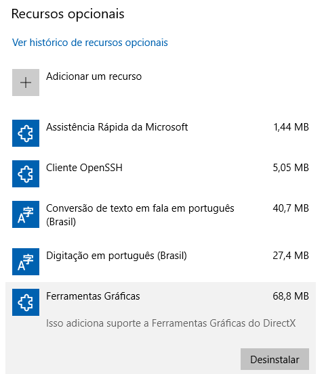Click the Cliente OpenSSH puzzle icon
Image resolution: width=324 pixels, height=374 pixels.
coord(26,174)
